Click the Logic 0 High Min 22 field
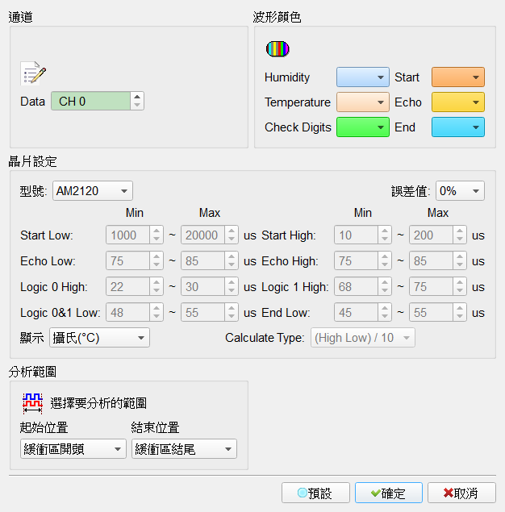The image size is (505, 512). 127,286
